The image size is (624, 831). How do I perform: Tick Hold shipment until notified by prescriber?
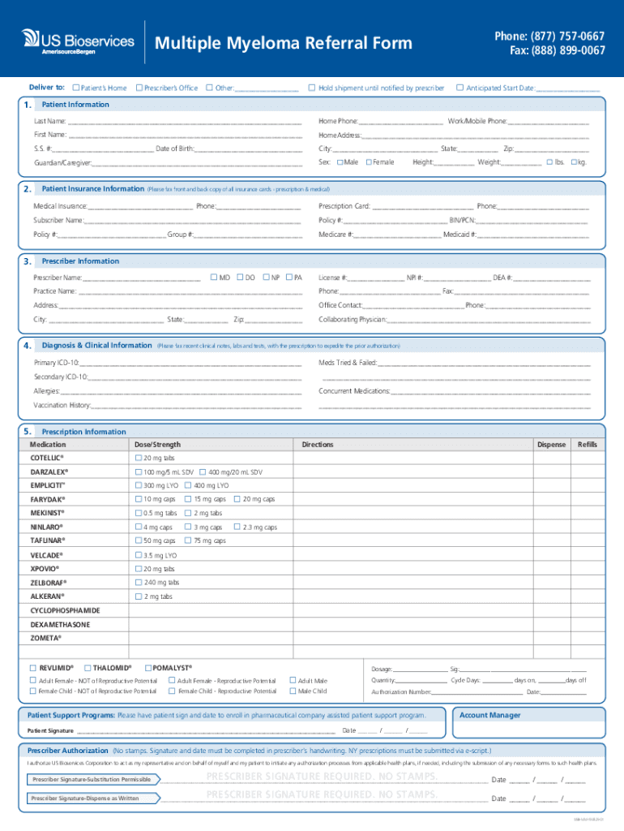[x=312, y=88]
